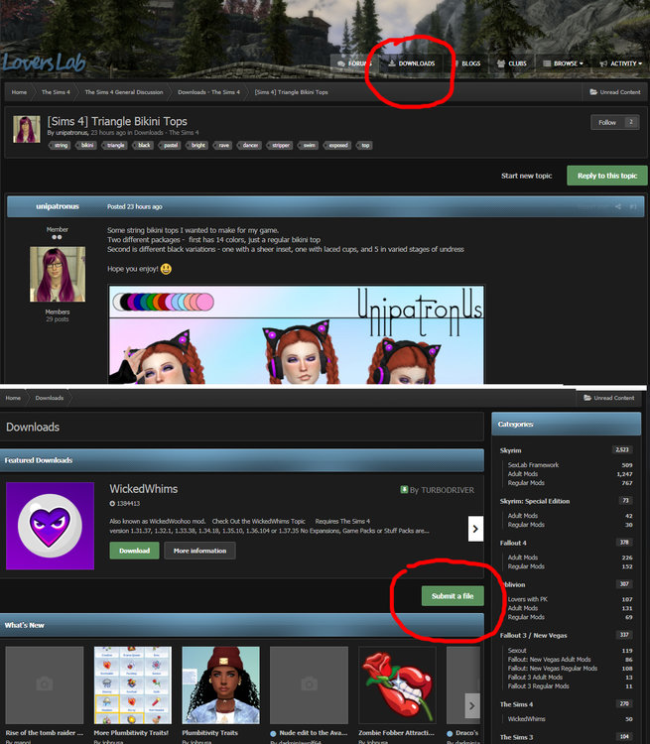Click the 'top' tag
650x744 pixels.
pos(364,145)
